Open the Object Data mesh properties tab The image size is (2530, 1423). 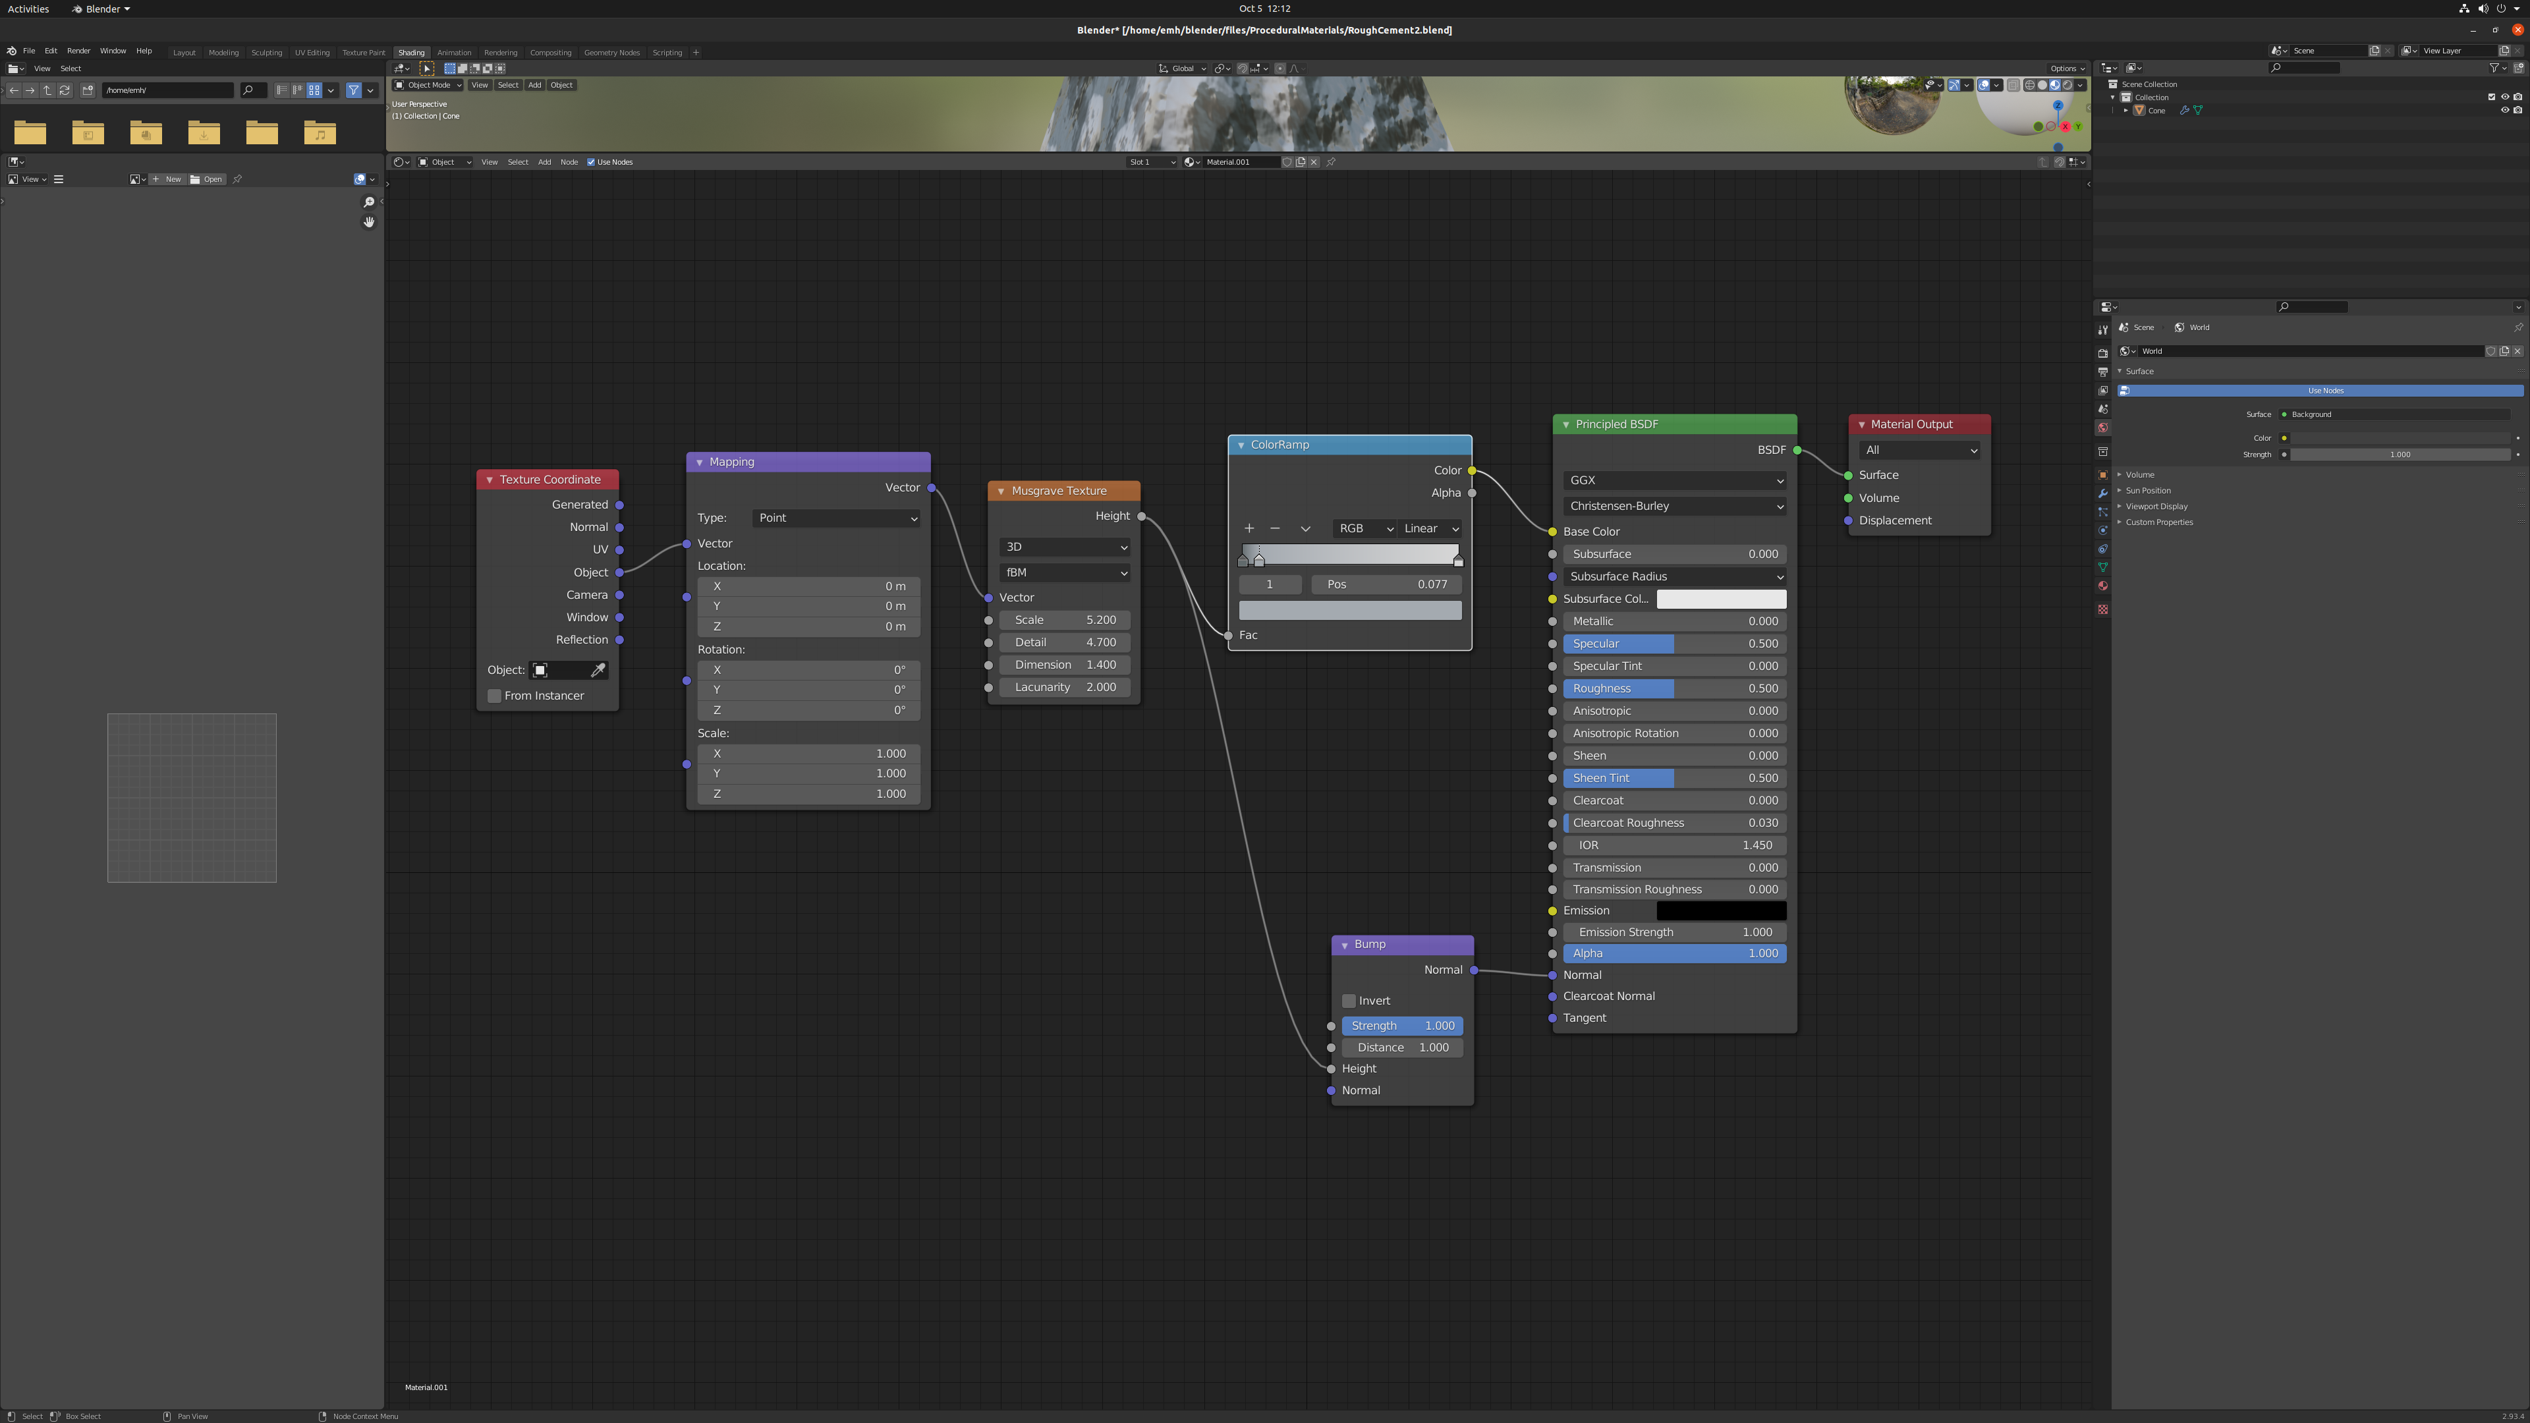2103,568
